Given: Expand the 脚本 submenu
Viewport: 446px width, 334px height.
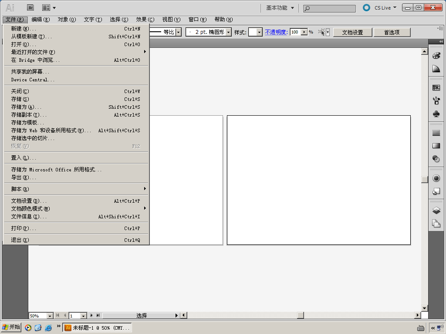Looking at the screenshot, I should [x=76, y=189].
